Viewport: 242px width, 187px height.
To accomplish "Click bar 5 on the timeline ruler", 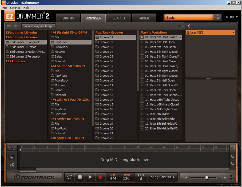I will [73, 147].
